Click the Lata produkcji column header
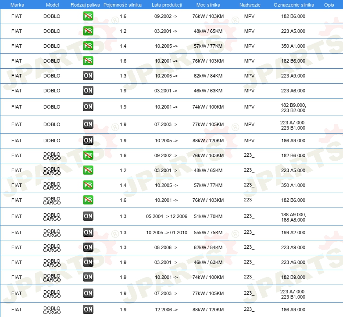The image size is (343, 317). click(x=167, y=5)
